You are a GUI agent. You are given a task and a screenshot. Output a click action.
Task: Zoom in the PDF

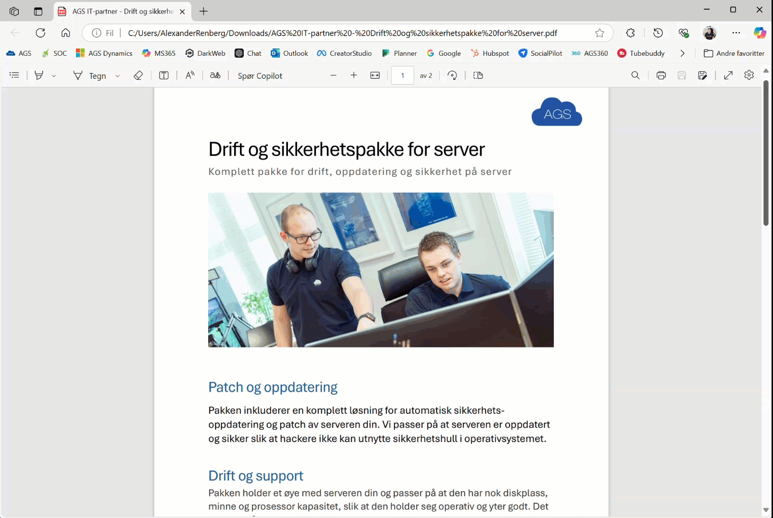[354, 75]
